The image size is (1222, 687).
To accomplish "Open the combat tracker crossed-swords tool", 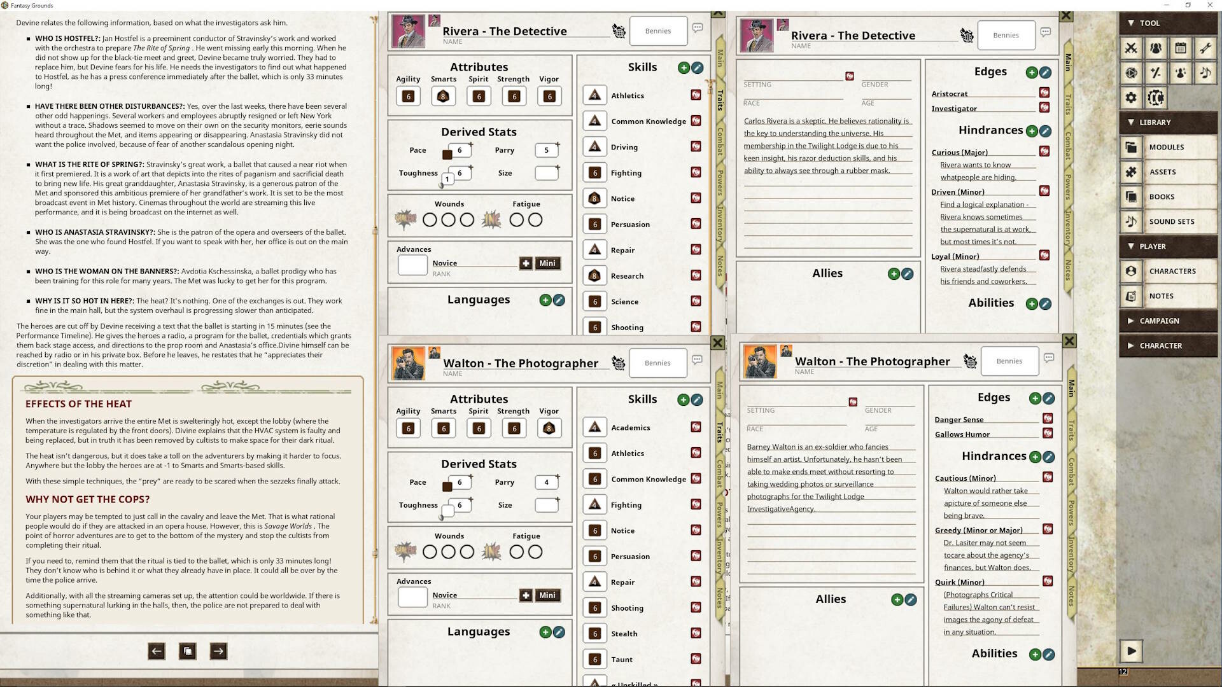I will 1131,48.
